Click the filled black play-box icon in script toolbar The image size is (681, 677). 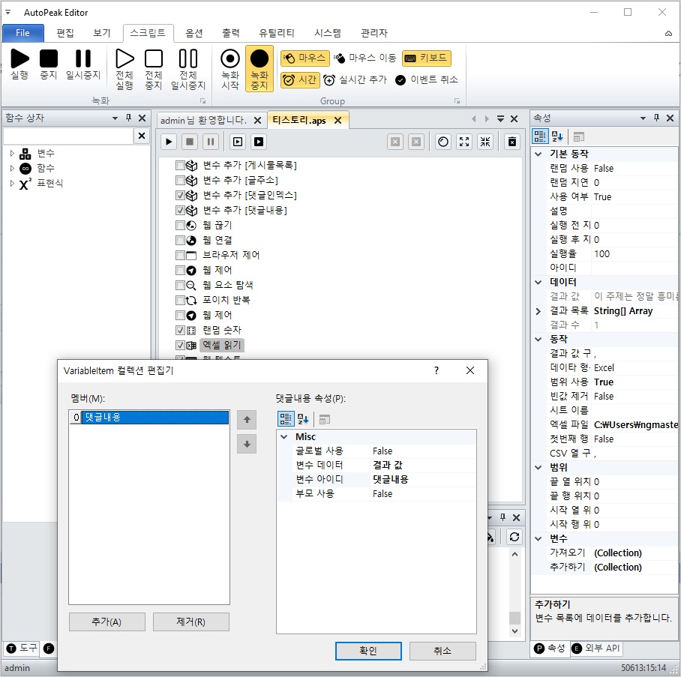259,142
